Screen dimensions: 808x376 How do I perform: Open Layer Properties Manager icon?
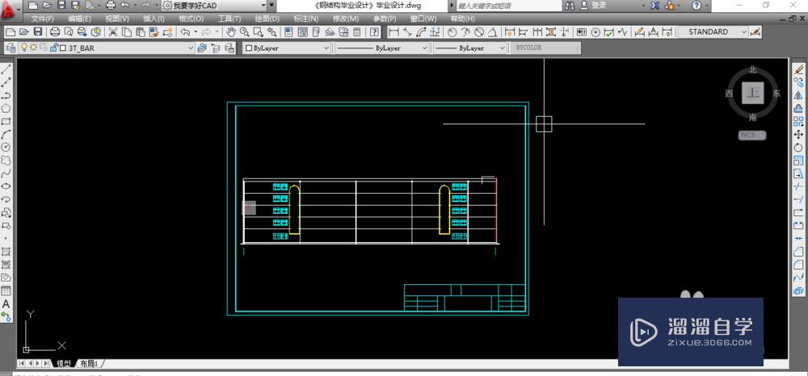[11, 48]
